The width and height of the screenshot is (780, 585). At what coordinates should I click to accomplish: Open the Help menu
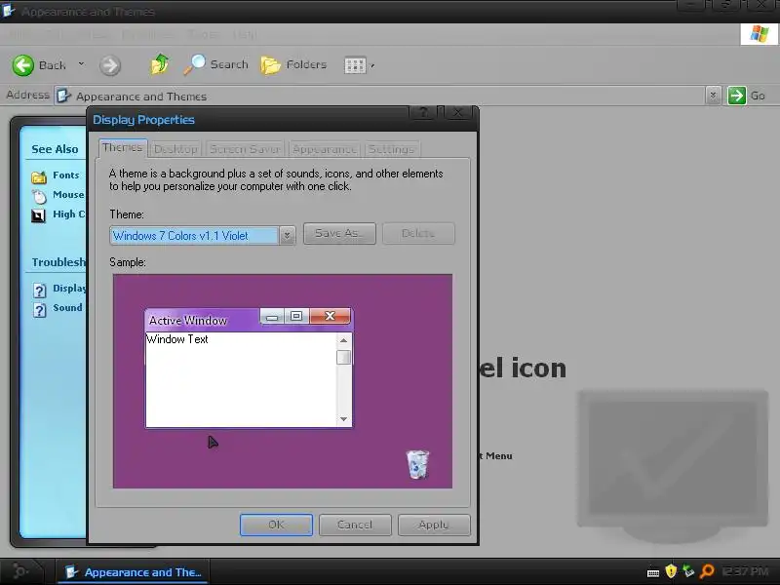(x=245, y=34)
